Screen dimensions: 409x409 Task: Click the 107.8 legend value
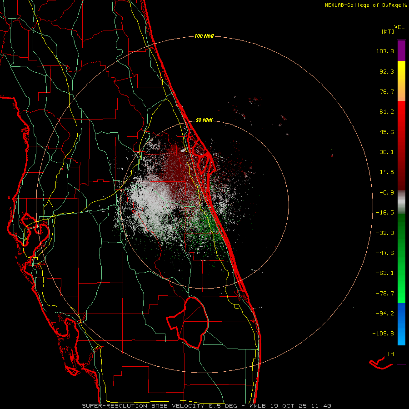[x=385, y=51]
